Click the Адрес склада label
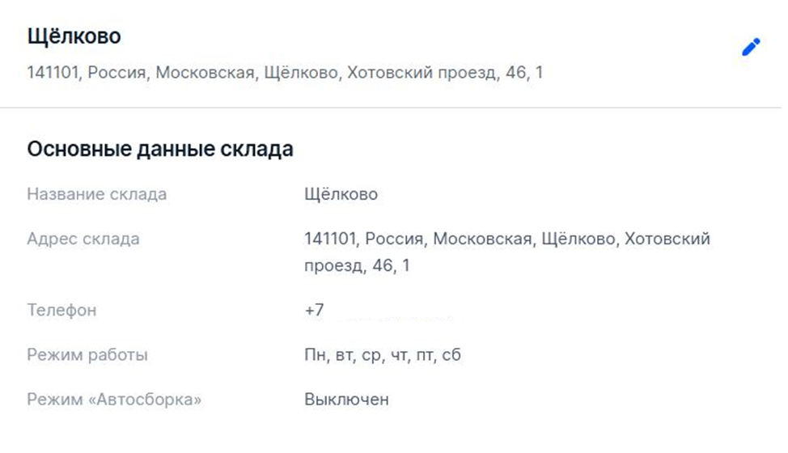Viewport: 788px width, 453px height. pyautogui.click(x=83, y=239)
